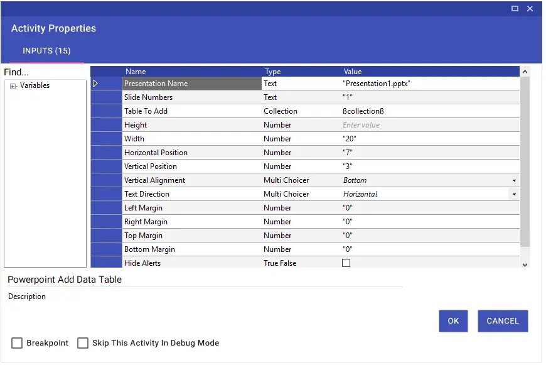This screenshot has width=546, height=365.
Task: Enable Skip This Activity In Debug Mode
Action: point(83,343)
